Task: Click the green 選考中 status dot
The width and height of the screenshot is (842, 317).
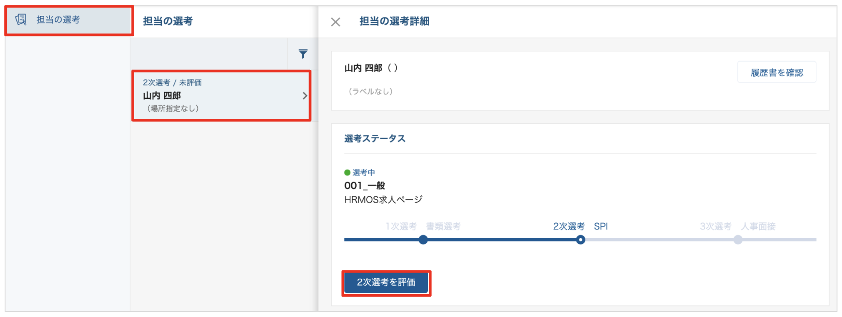Action: click(347, 173)
